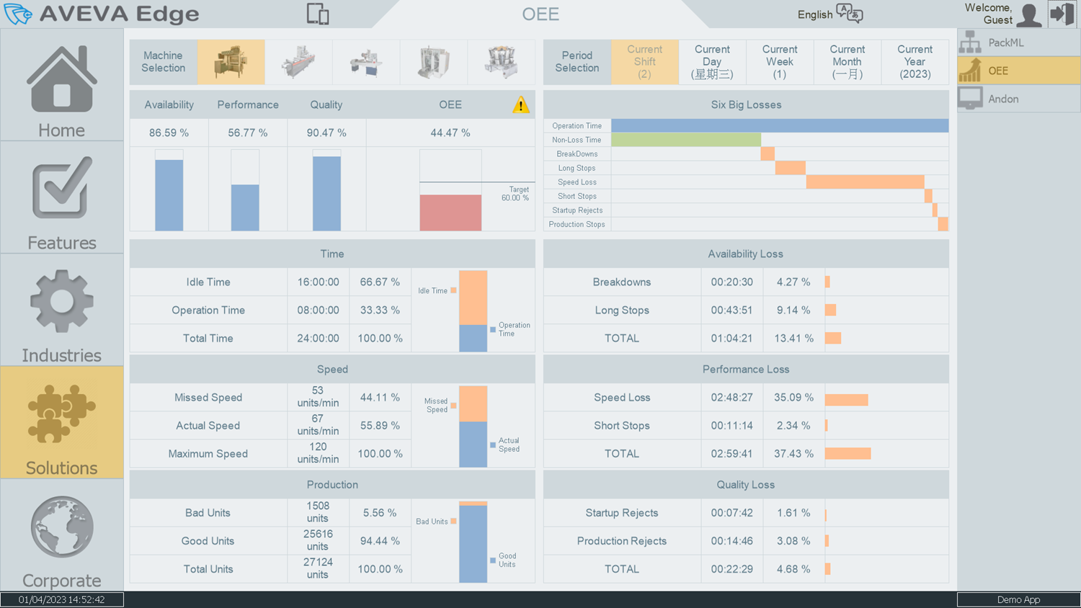Click the Non-Loss Time green bar

(x=686, y=140)
